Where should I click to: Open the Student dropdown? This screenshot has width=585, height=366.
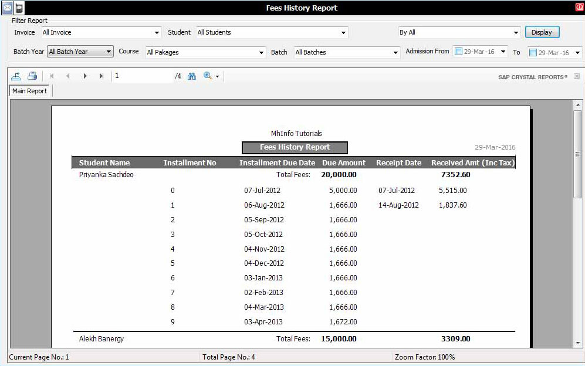pos(343,33)
